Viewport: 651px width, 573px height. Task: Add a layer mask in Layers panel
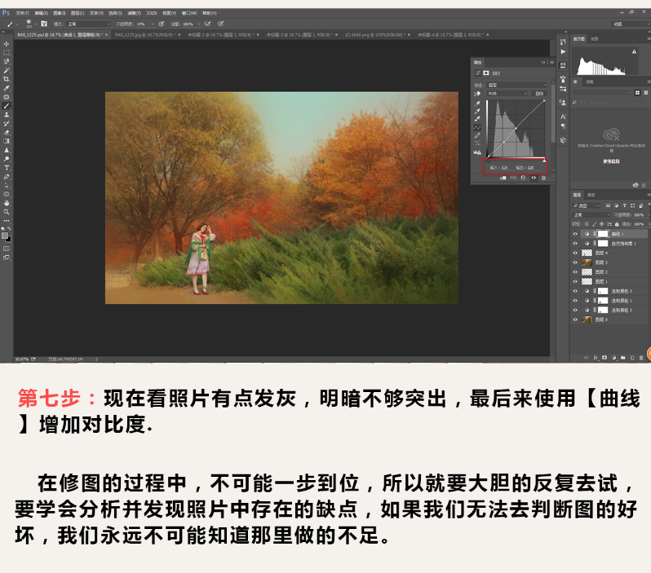click(x=604, y=358)
